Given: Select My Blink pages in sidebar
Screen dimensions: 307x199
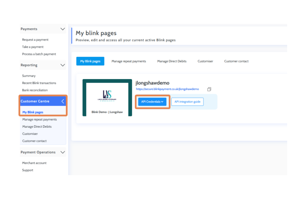Looking at the screenshot, I should pos(33,112).
